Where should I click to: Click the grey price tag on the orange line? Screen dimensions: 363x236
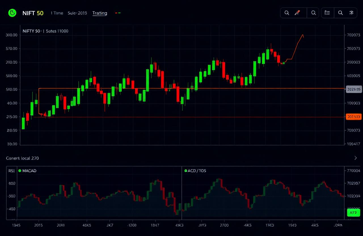coord(354,89)
